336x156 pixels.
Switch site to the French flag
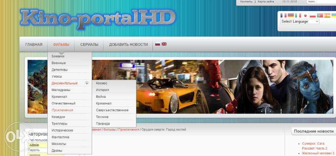pyautogui.click(x=283, y=15)
